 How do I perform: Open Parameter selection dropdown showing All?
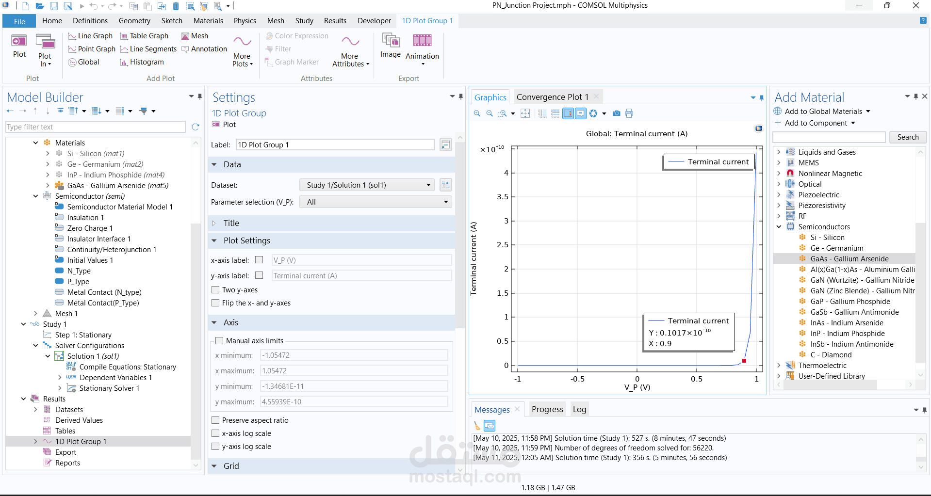point(376,202)
